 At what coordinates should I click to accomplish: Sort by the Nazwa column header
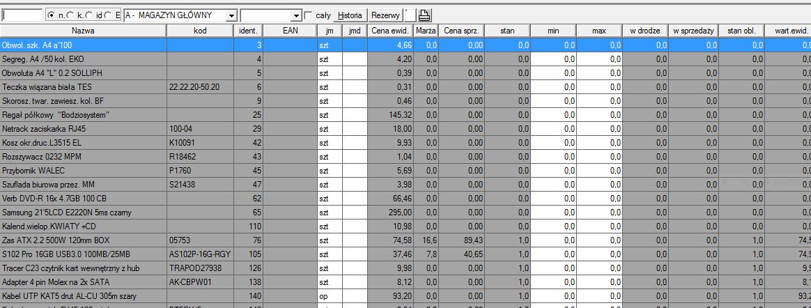pyautogui.click(x=83, y=31)
